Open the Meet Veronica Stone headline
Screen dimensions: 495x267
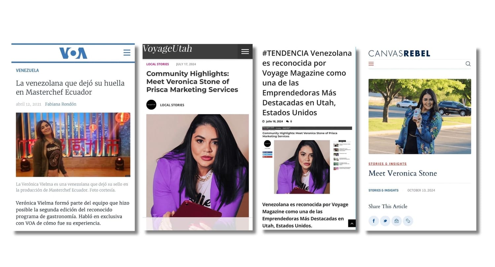403,173
